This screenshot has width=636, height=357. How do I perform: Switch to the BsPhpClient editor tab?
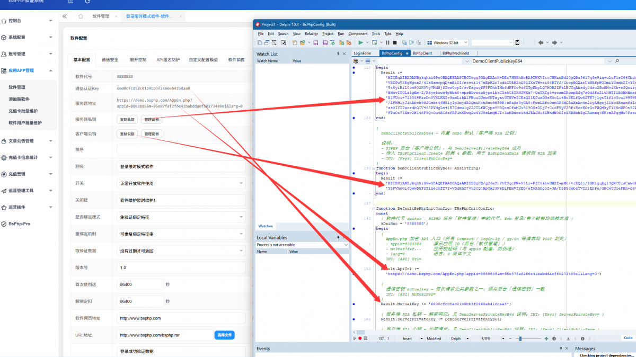coord(422,53)
